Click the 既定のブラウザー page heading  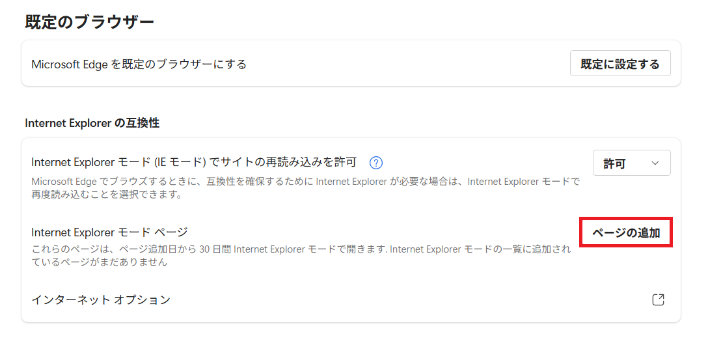click(x=89, y=22)
